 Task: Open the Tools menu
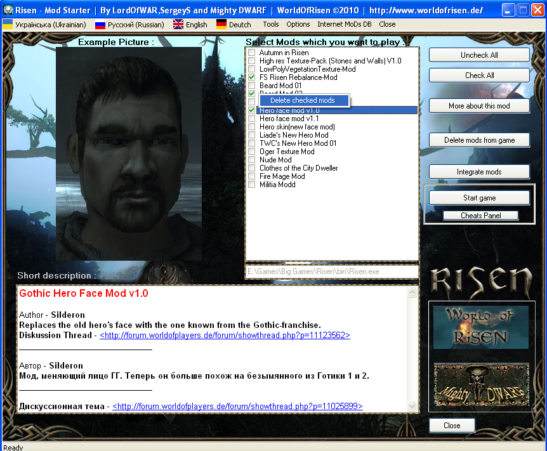(271, 24)
